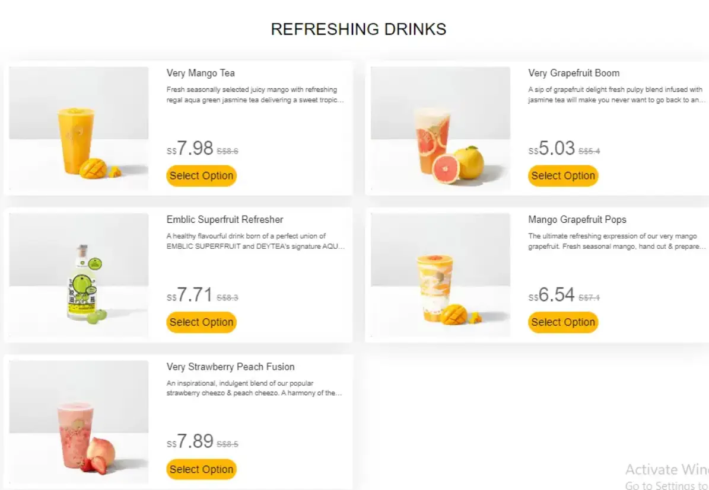Select the Very Mango Tea product title
This screenshot has height=490, width=709.
click(x=201, y=73)
